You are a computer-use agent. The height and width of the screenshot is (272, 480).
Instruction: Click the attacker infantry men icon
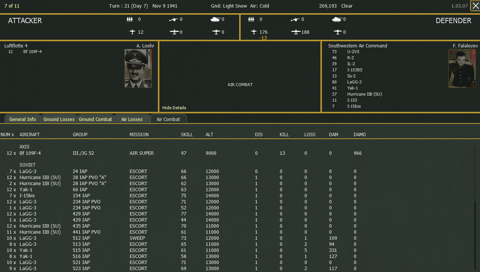click(x=130, y=19)
